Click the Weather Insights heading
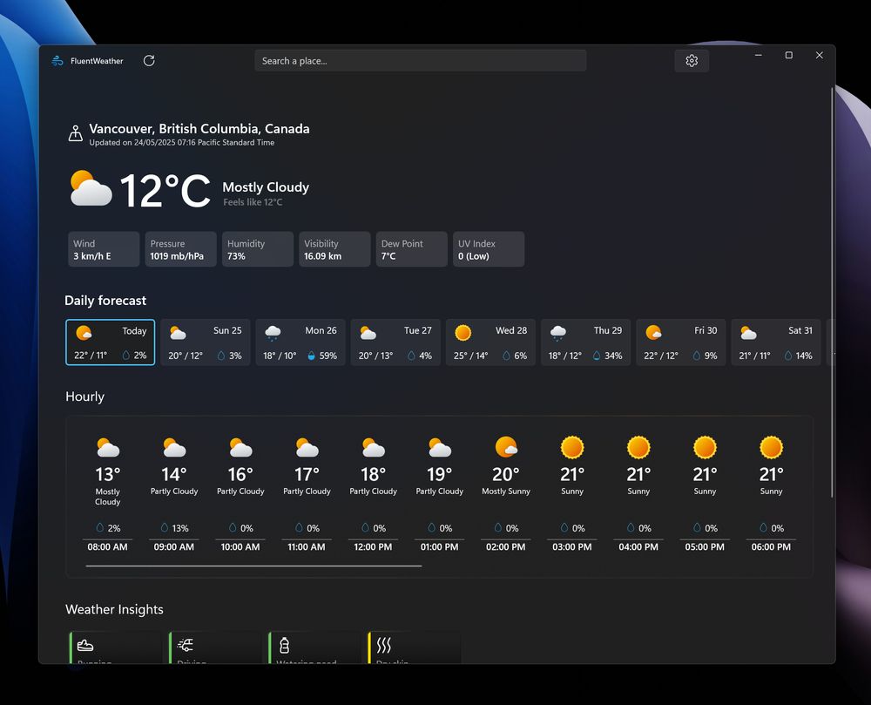This screenshot has height=705, width=871. [x=114, y=609]
